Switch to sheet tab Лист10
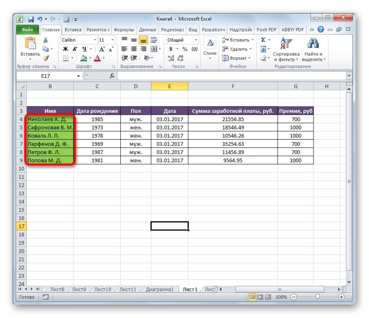Viewport: 369px width, 318px height. 102,289
